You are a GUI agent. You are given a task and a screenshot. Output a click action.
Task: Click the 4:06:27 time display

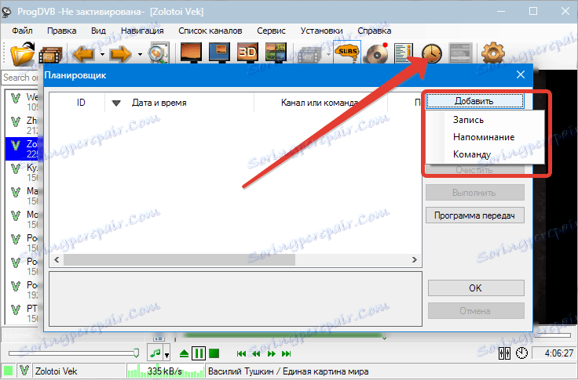click(x=554, y=353)
